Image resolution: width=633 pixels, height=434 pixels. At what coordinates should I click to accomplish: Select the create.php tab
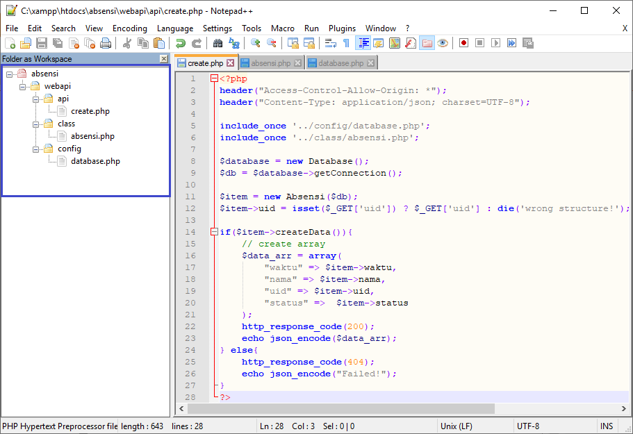point(206,63)
